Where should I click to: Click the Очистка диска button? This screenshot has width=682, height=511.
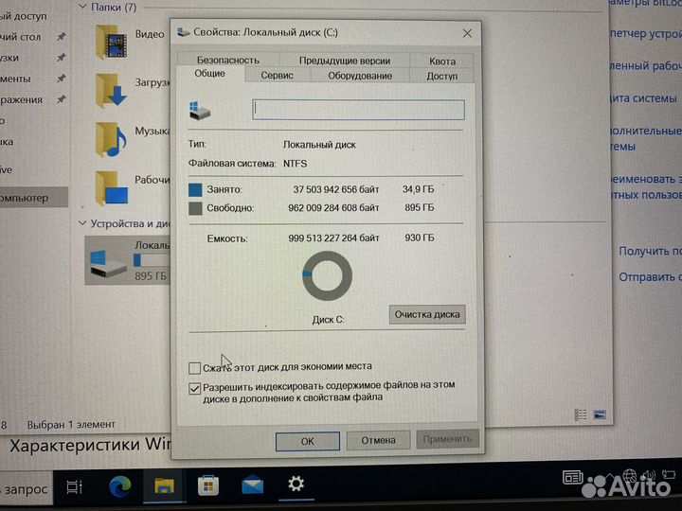(427, 314)
